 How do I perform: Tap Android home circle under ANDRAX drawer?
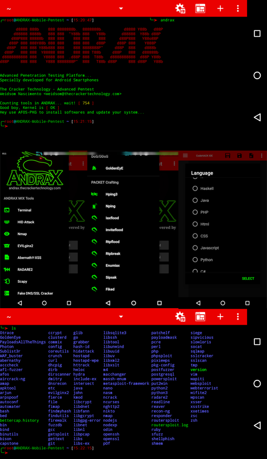pyautogui.click(x=45, y=303)
